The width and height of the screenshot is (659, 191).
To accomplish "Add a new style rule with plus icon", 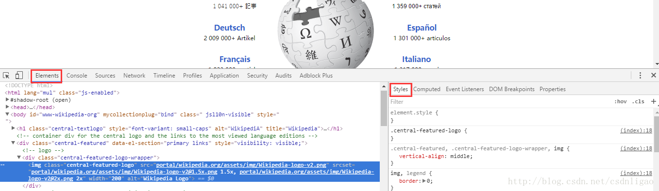I will click(653, 101).
